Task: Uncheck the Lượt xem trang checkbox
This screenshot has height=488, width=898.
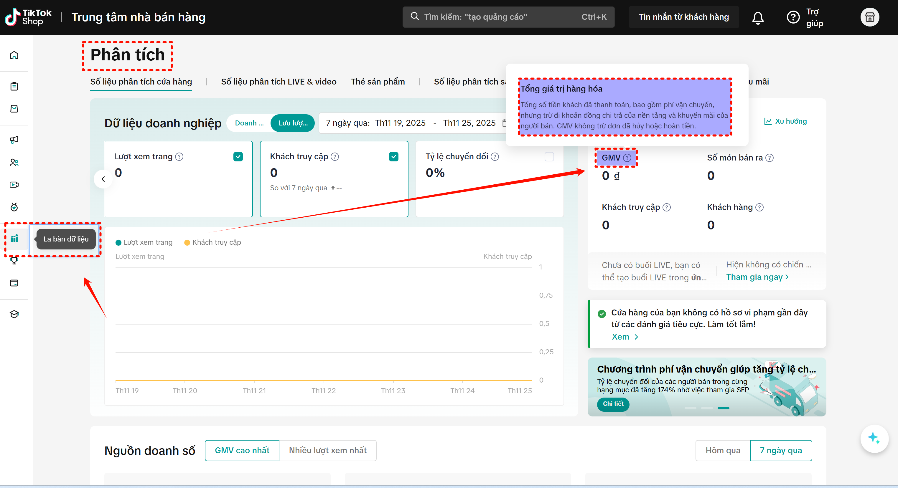Action: [238, 157]
